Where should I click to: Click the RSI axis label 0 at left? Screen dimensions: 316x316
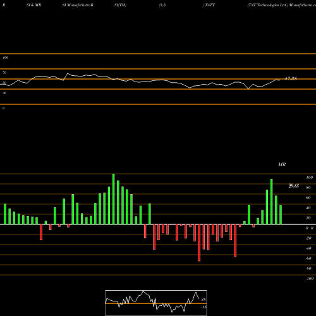(3, 108)
